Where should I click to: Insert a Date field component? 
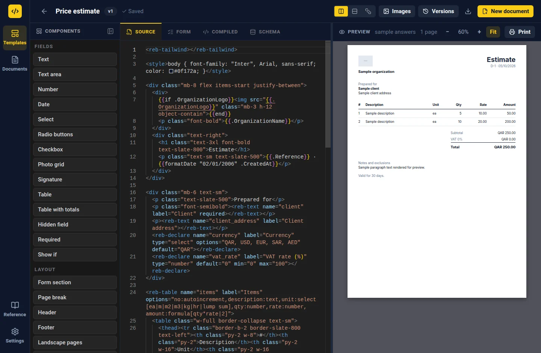tap(75, 104)
